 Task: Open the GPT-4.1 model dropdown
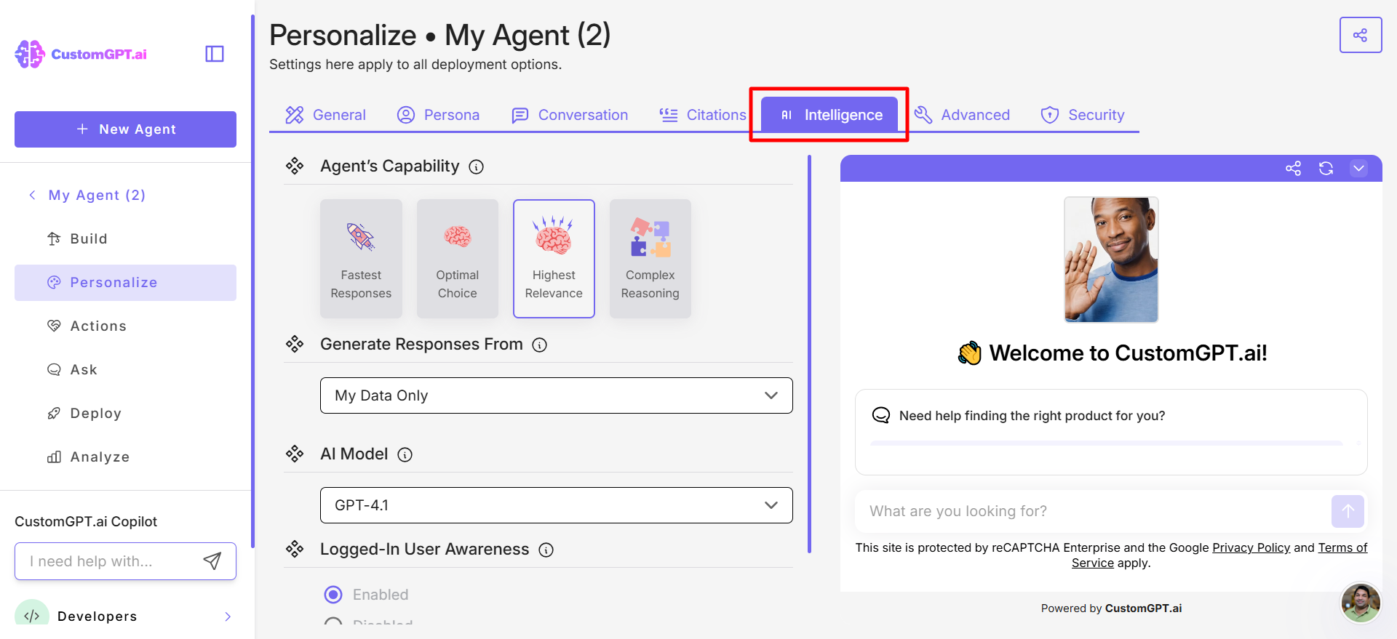click(557, 505)
